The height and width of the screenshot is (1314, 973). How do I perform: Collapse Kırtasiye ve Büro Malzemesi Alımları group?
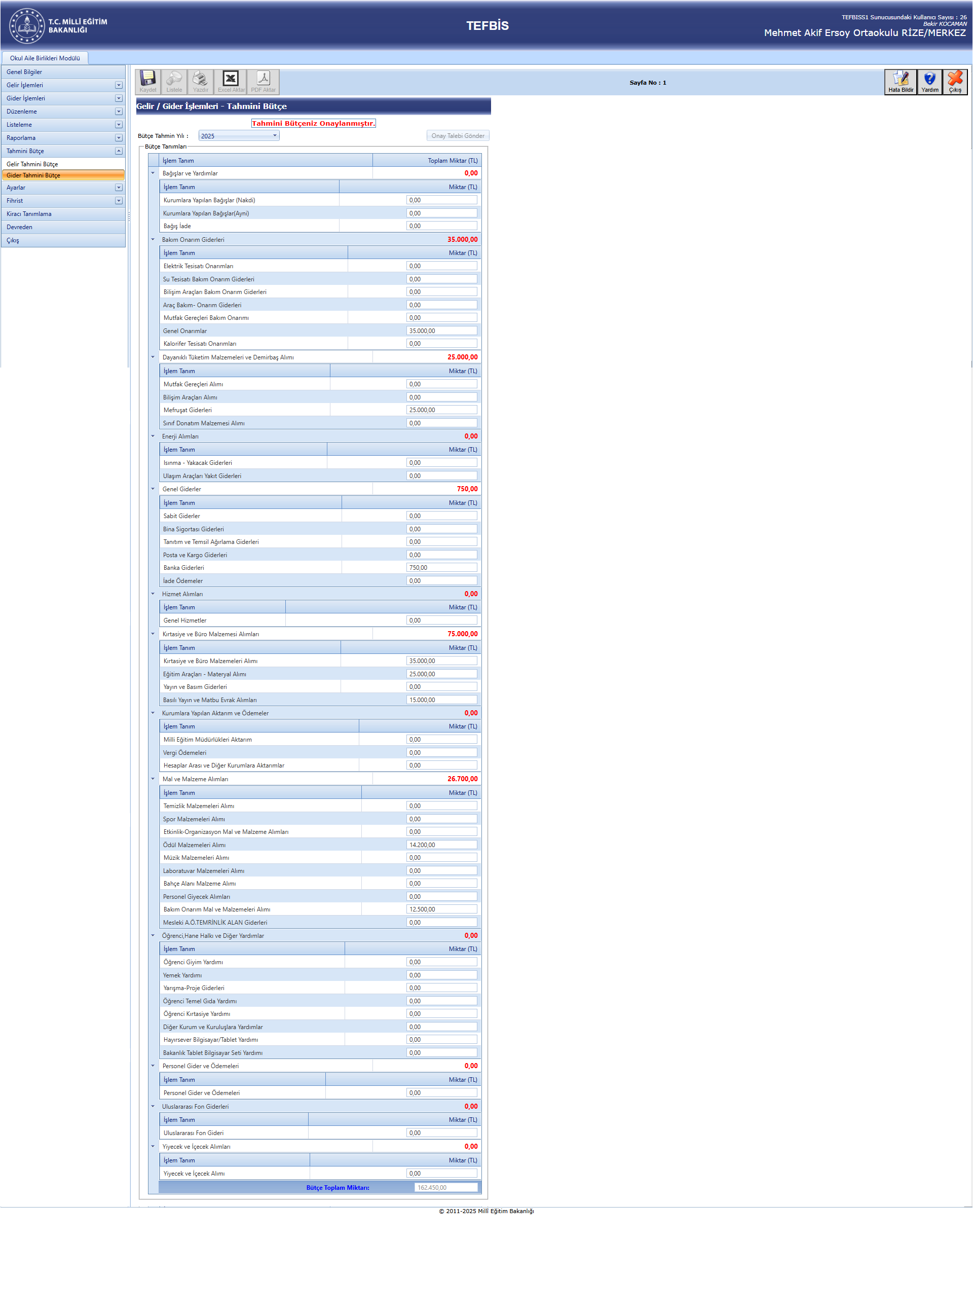click(x=153, y=634)
